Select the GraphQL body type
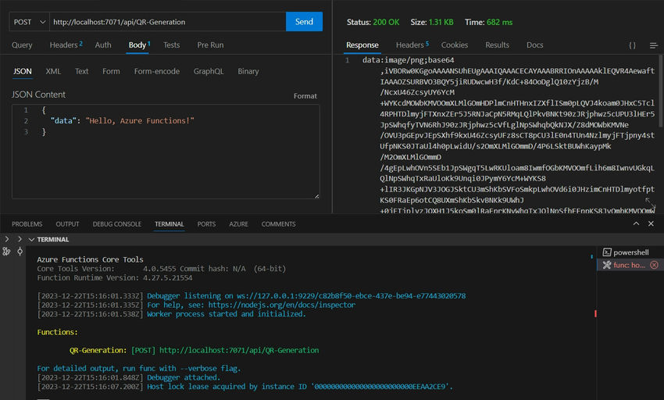Image resolution: width=664 pixels, height=400 pixels. pos(209,71)
